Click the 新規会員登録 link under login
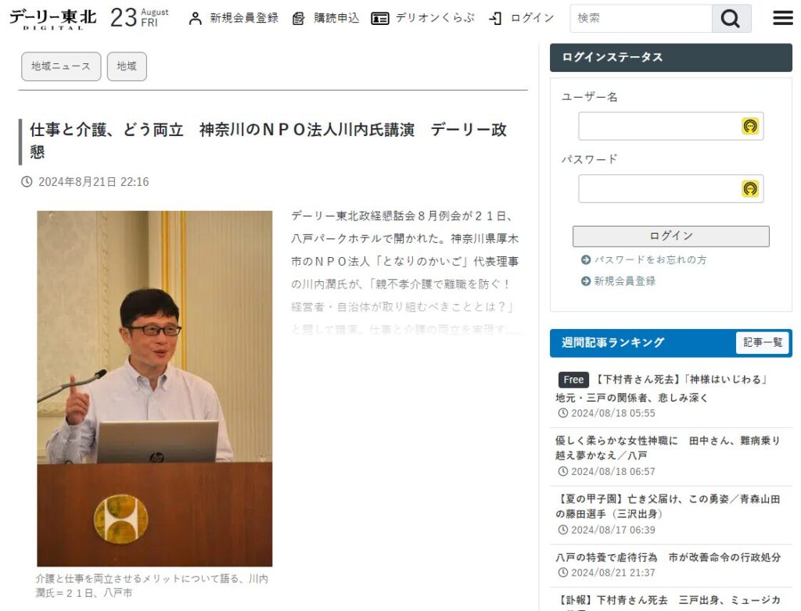Image resolution: width=801 pixels, height=611 pixels. click(624, 281)
